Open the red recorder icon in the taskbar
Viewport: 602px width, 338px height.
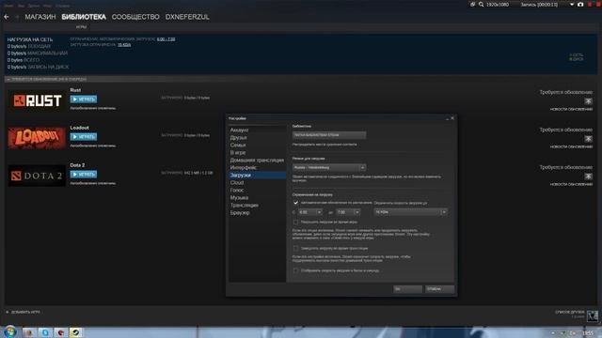pyautogui.click(x=60, y=332)
